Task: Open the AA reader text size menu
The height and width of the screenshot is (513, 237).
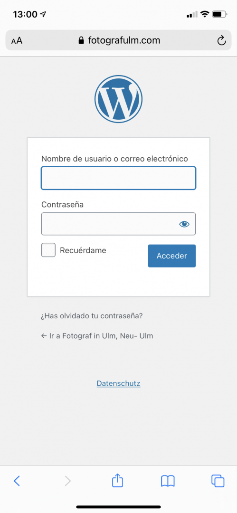Action: 17,40
